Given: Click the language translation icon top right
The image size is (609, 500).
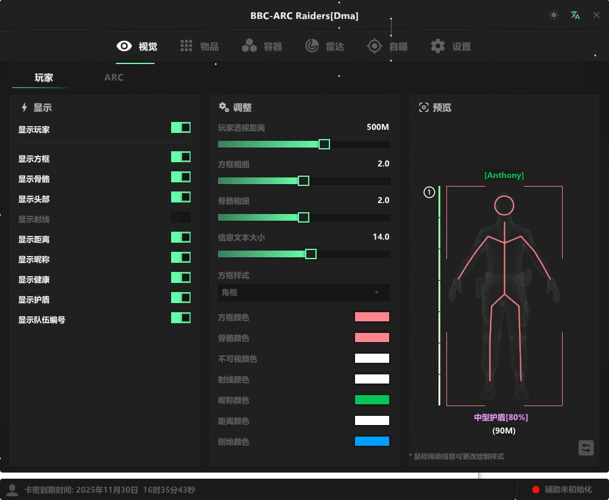Looking at the screenshot, I should click(575, 15).
